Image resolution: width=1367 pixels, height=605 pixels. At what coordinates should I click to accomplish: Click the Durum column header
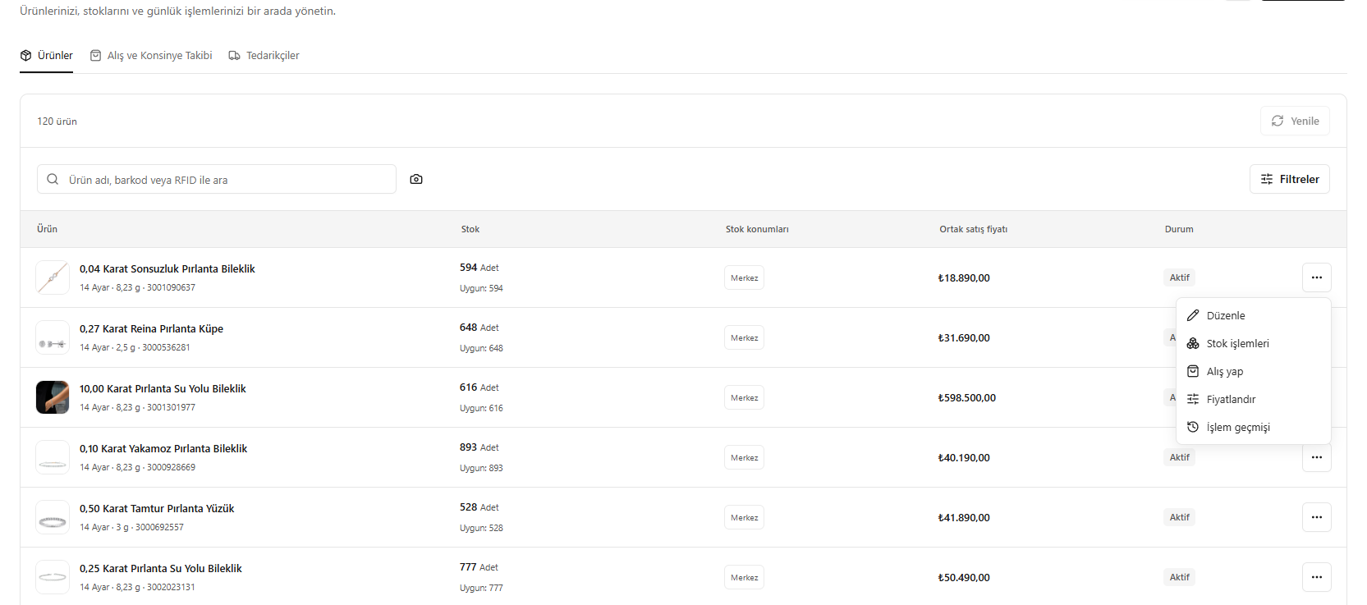pos(1178,229)
